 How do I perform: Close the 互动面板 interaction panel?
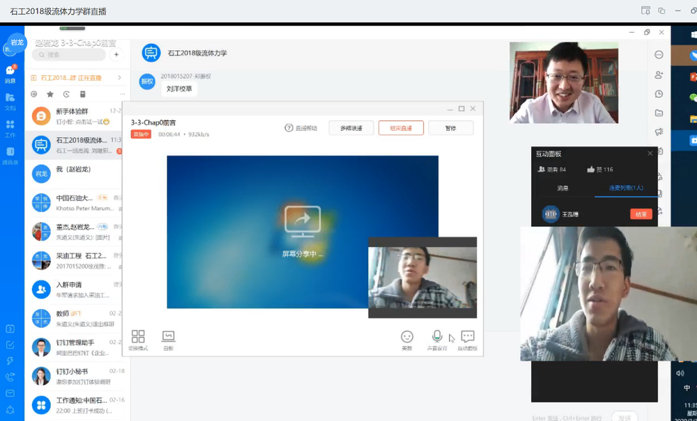click(650, 153)
